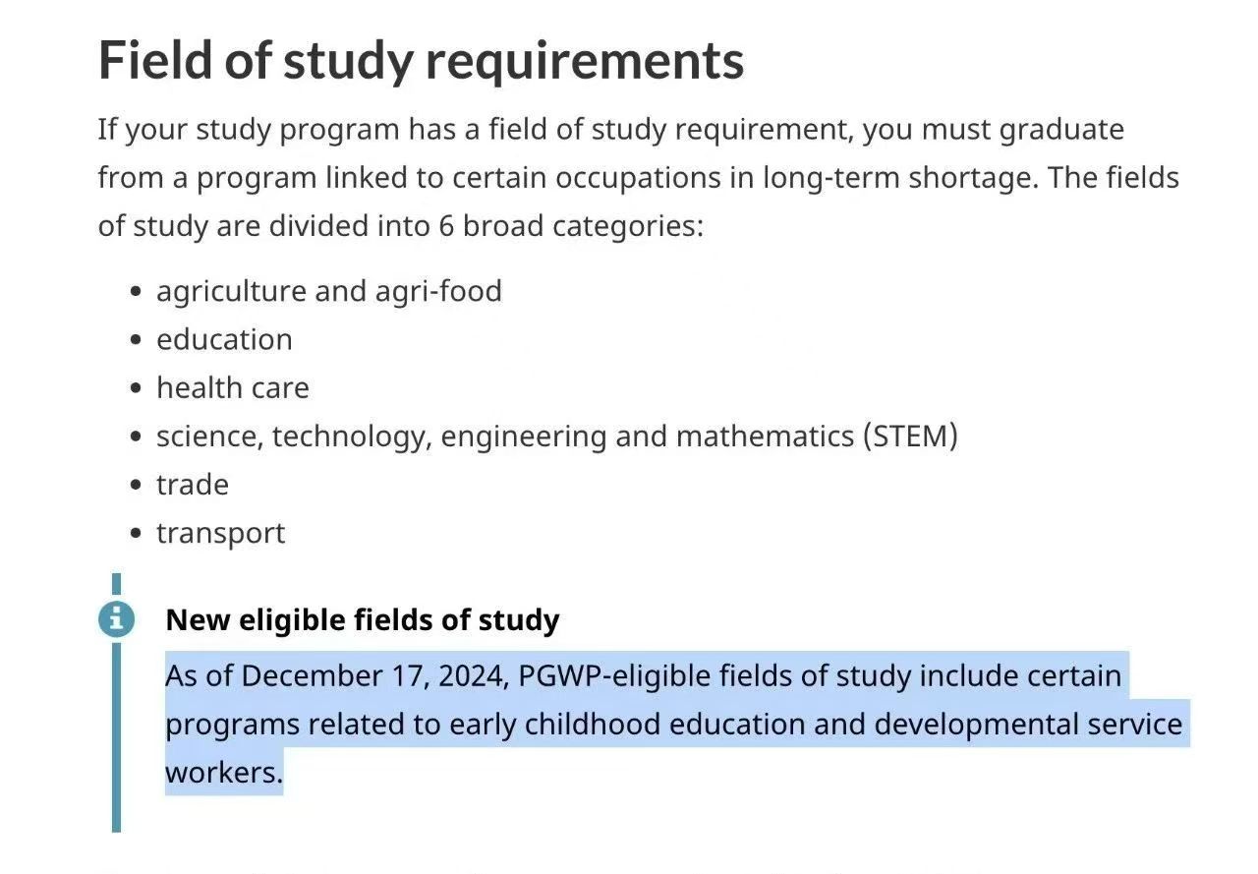The width and height of the screenshot is (1258, 874).
Task: Click the highlighted word 'workers.'
Action: tap(224, 773)
